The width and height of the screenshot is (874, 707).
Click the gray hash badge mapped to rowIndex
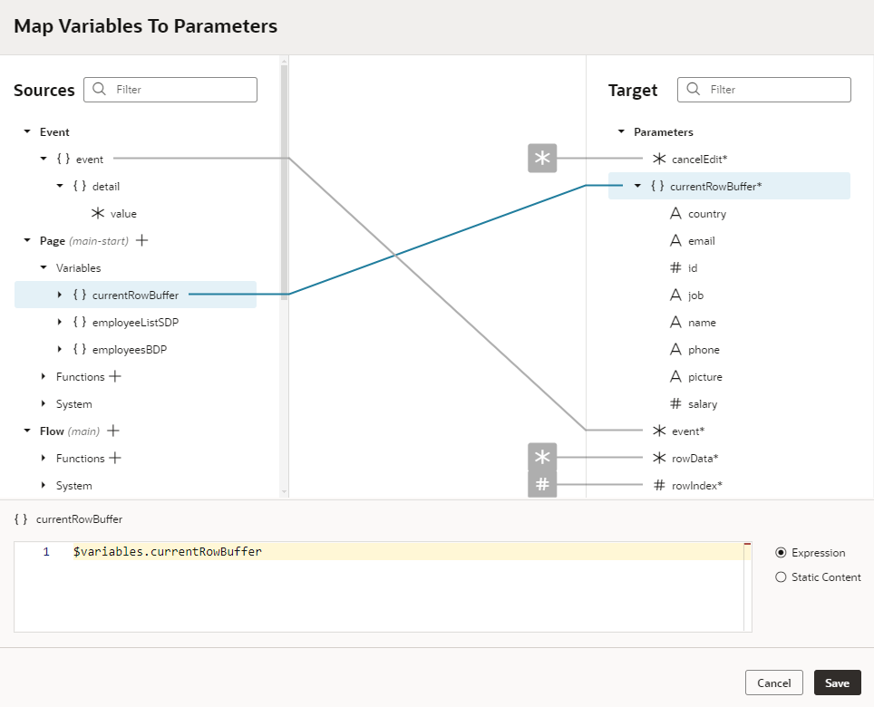[x=542, y=484]
